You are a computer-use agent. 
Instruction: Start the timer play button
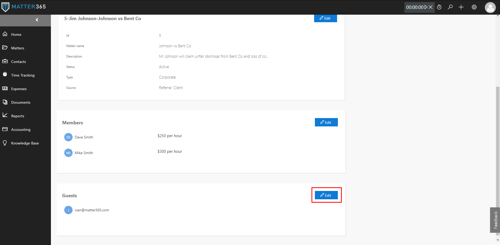426,7
